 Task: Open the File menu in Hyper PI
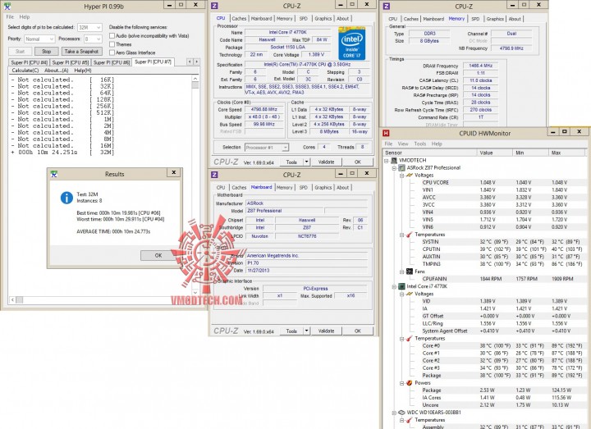click(x=10, y=17)
